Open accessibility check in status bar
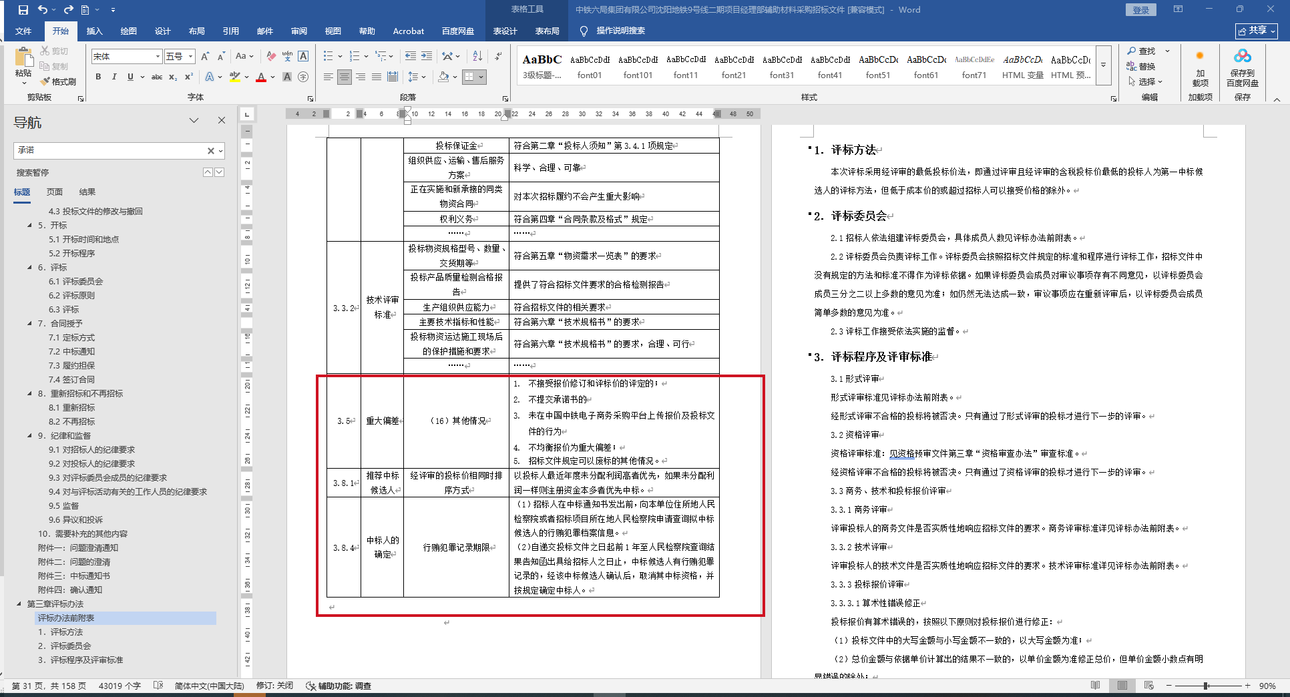This screenshot has height=697, width=1290. (x=339, y=686)
